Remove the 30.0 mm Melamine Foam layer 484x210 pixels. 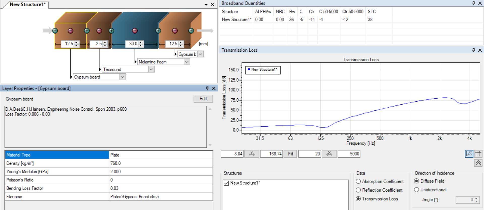coord(135,31)
